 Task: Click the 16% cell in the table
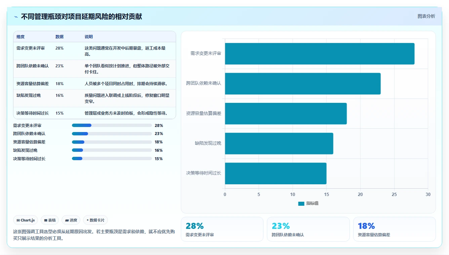(x=59, y=95)
